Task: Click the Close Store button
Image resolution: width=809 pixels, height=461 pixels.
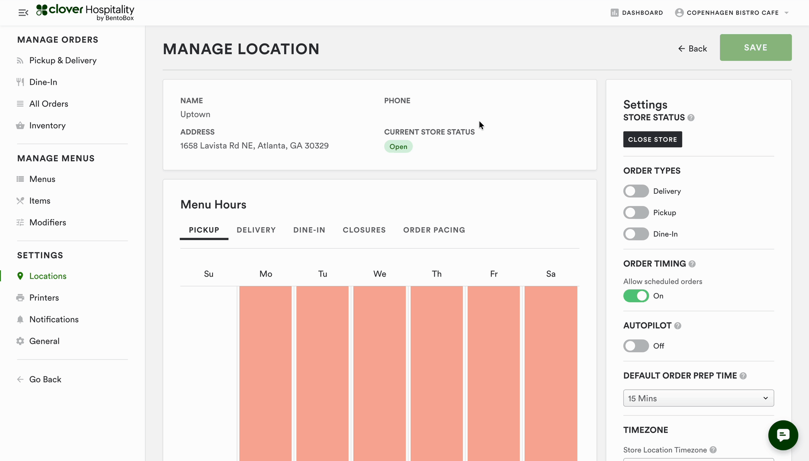Action: click(652, 139)
